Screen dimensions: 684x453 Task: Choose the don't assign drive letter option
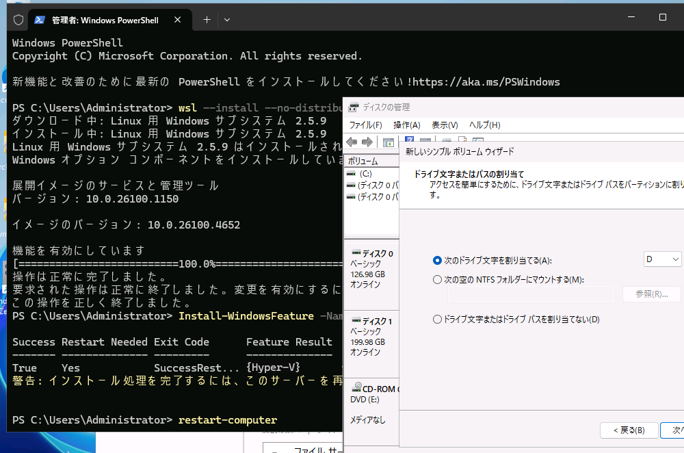tap(436, 320)
